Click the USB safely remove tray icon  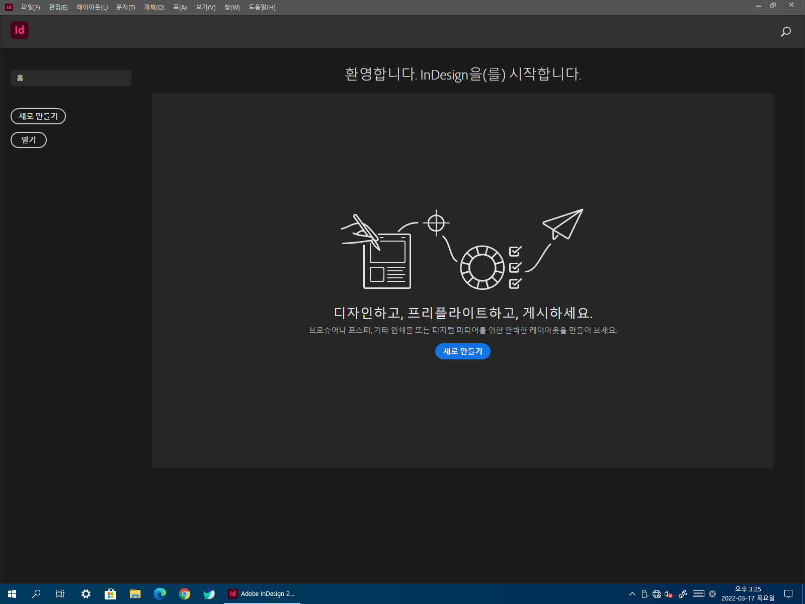645,594
